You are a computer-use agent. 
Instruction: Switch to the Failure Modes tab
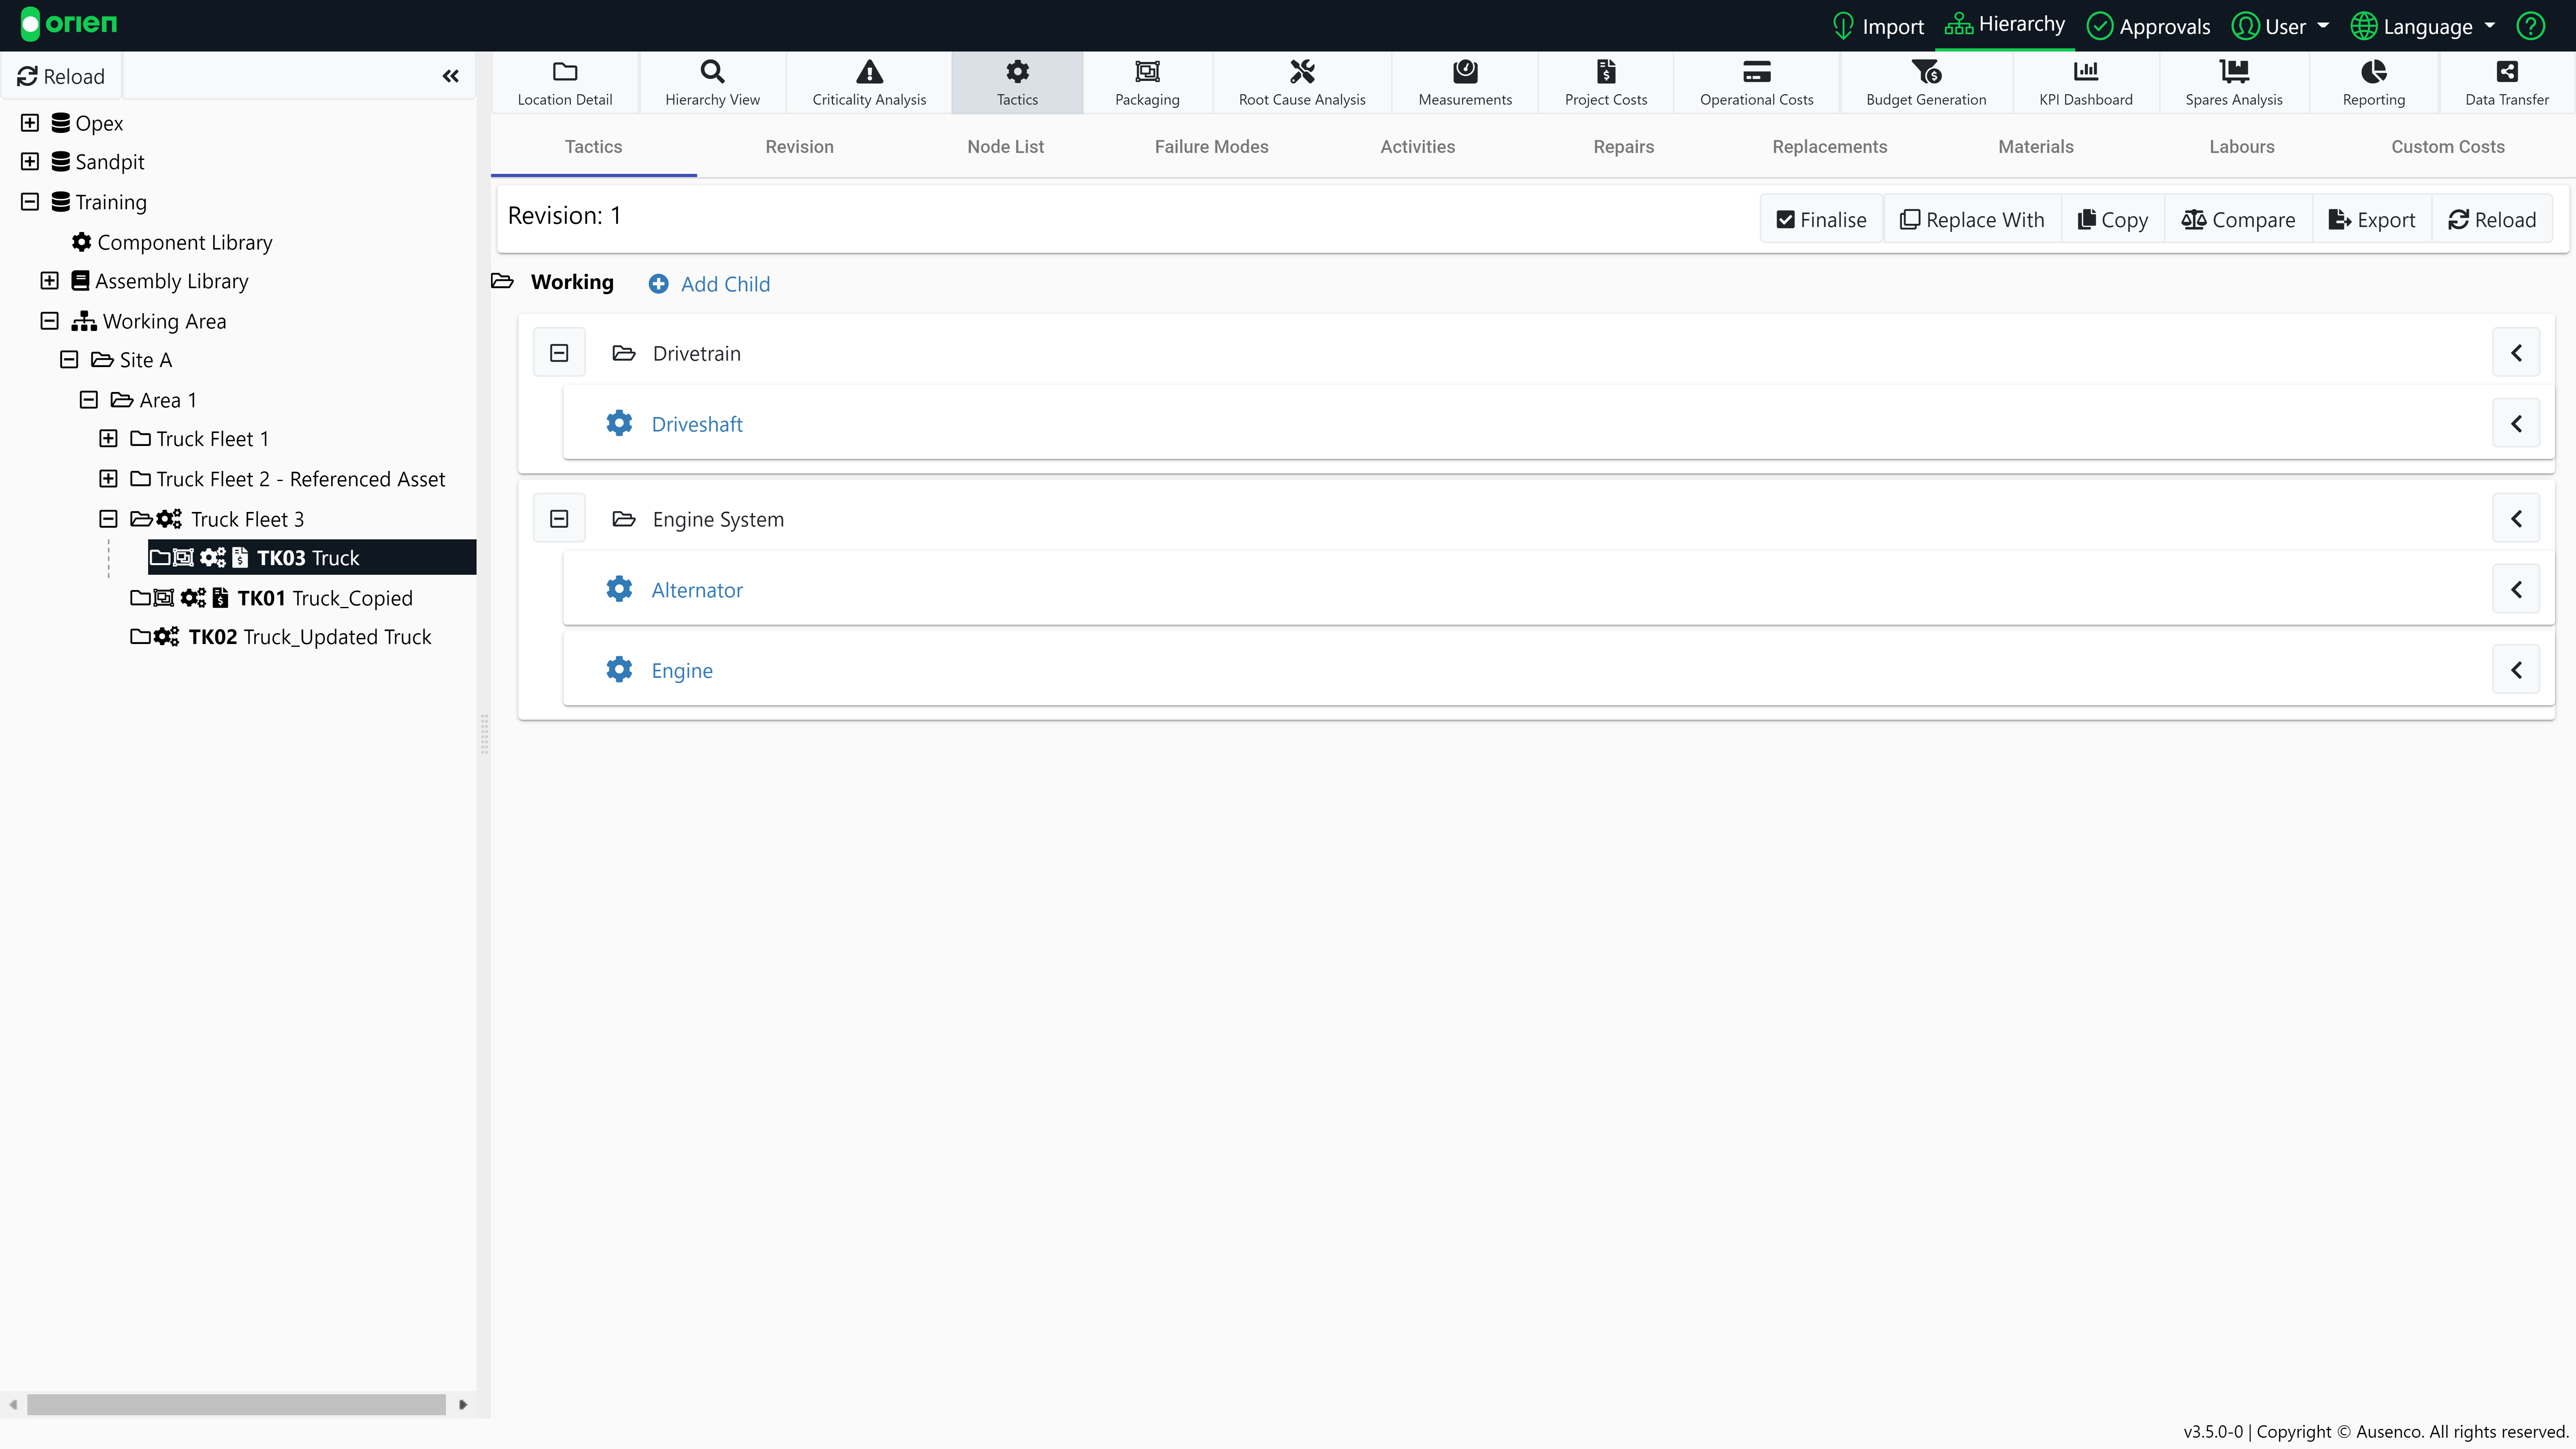pyautogui.click(x=1210, y=145)
